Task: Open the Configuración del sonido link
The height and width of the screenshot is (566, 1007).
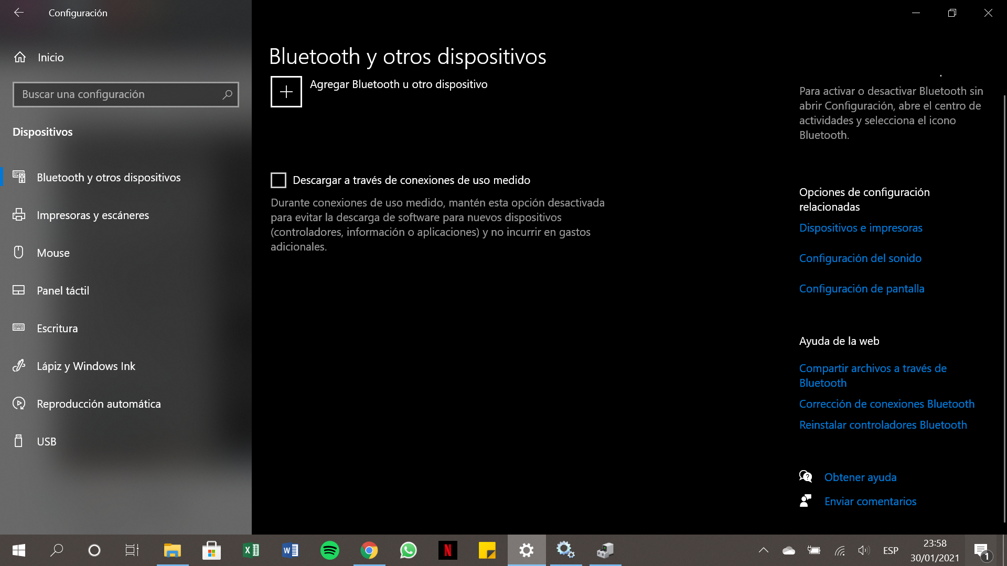Action: click(x=860, y=258)
